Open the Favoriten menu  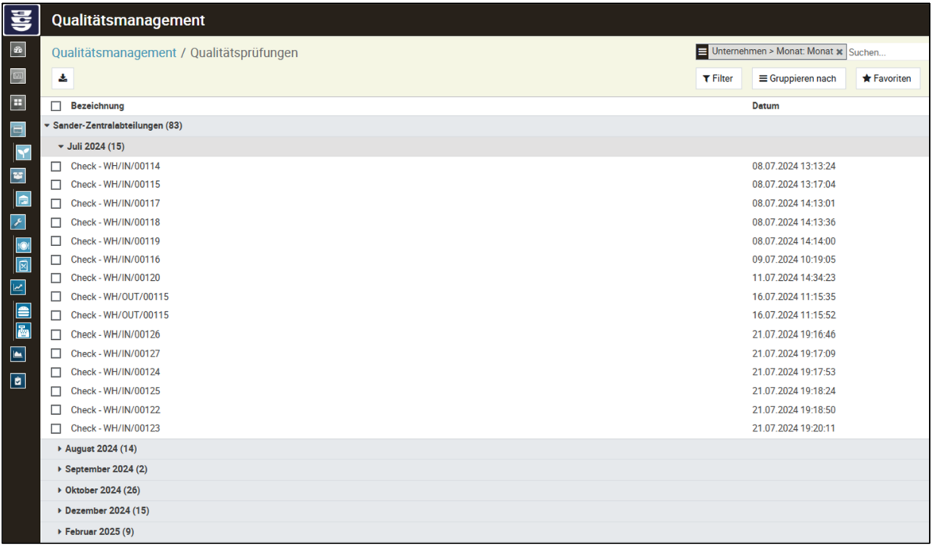[887, 78]
